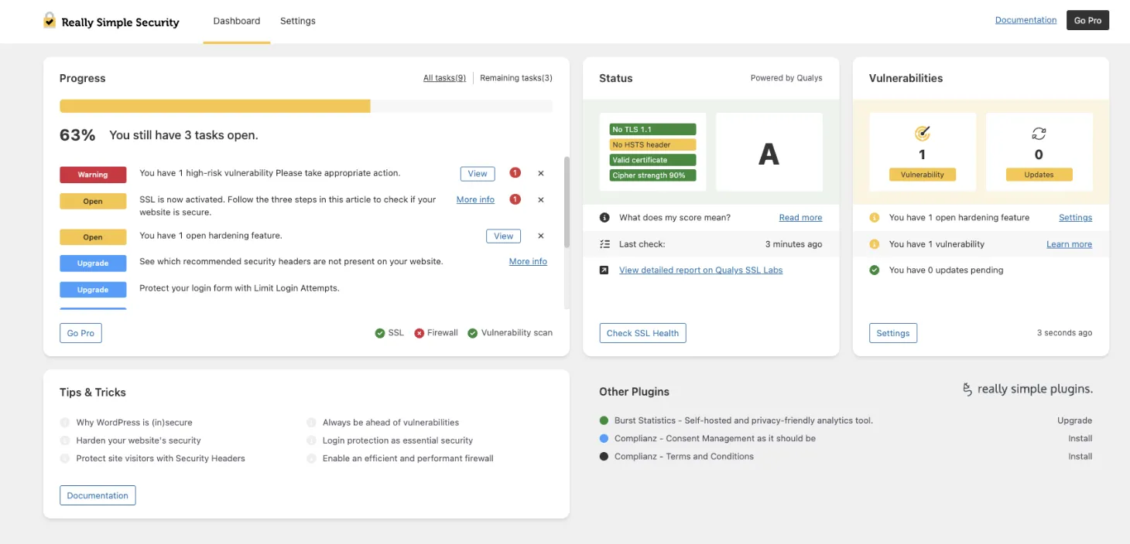Click the Cipher strength 90% label
The height and width of the screenshot is (544, 1130).
(652, 175)
